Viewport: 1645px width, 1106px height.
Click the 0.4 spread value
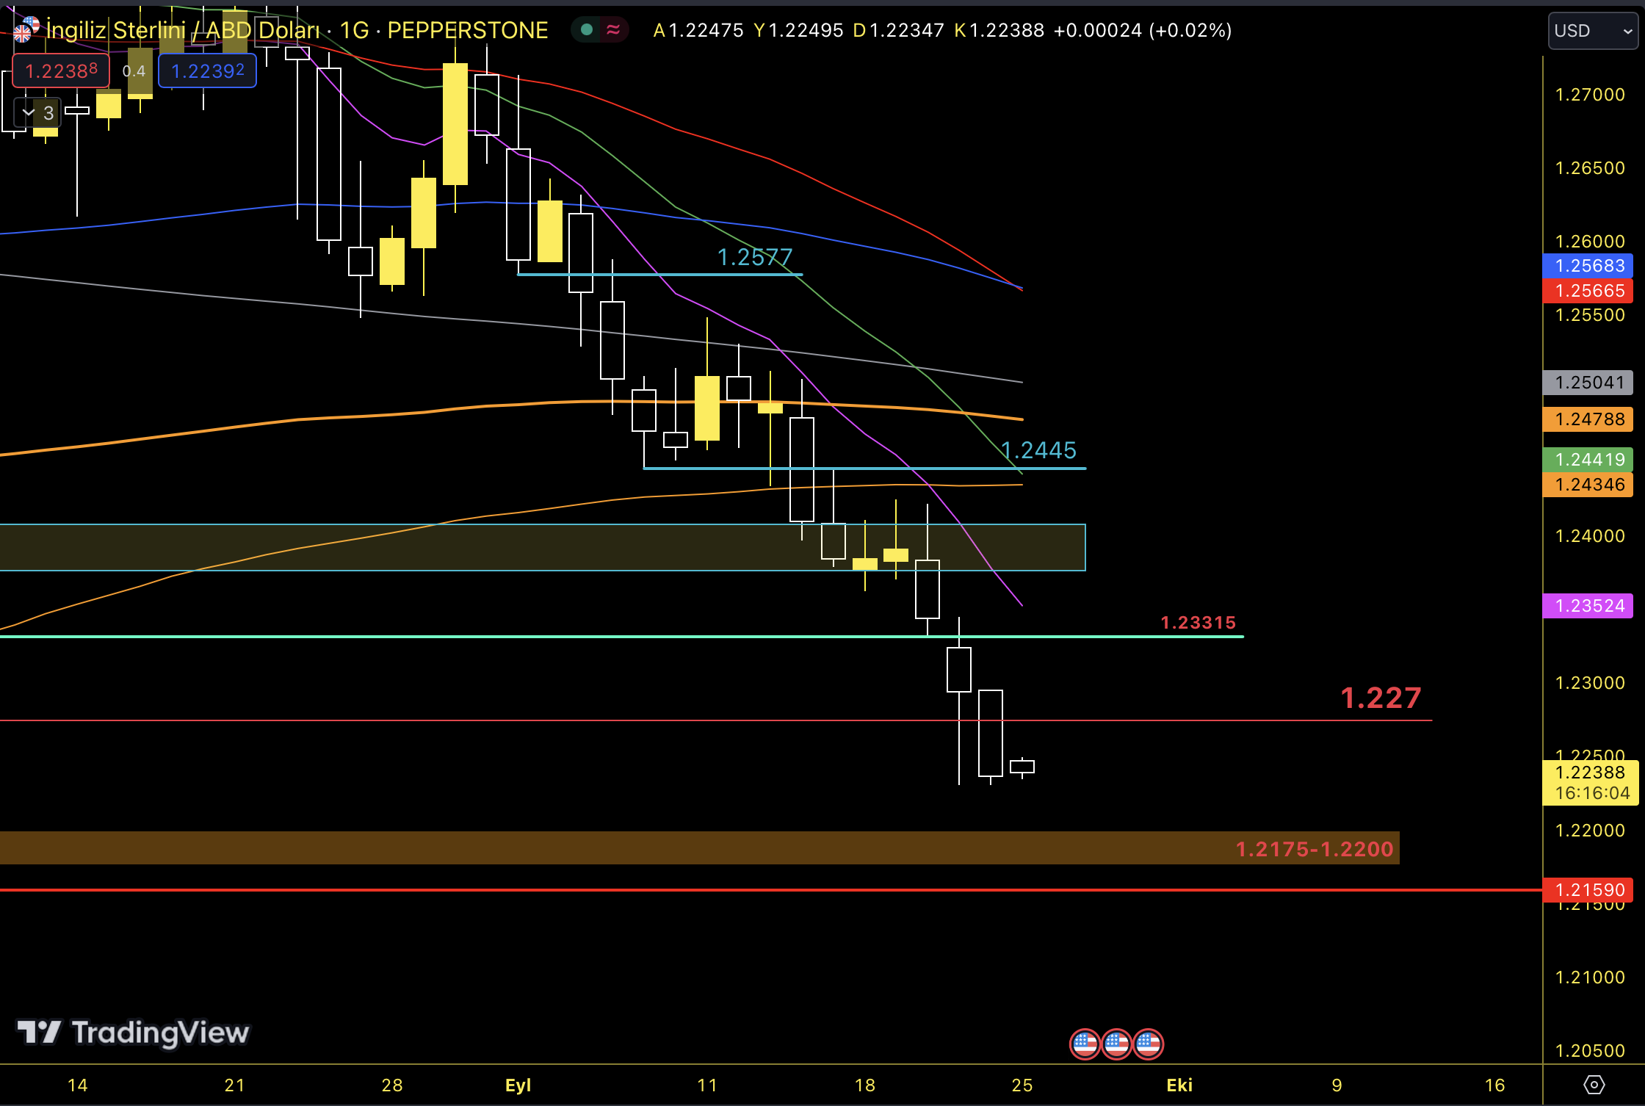click(x=134, y=71)
